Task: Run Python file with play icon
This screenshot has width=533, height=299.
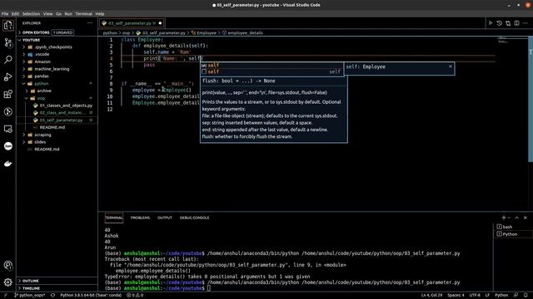Action: [x=491, y=23]
